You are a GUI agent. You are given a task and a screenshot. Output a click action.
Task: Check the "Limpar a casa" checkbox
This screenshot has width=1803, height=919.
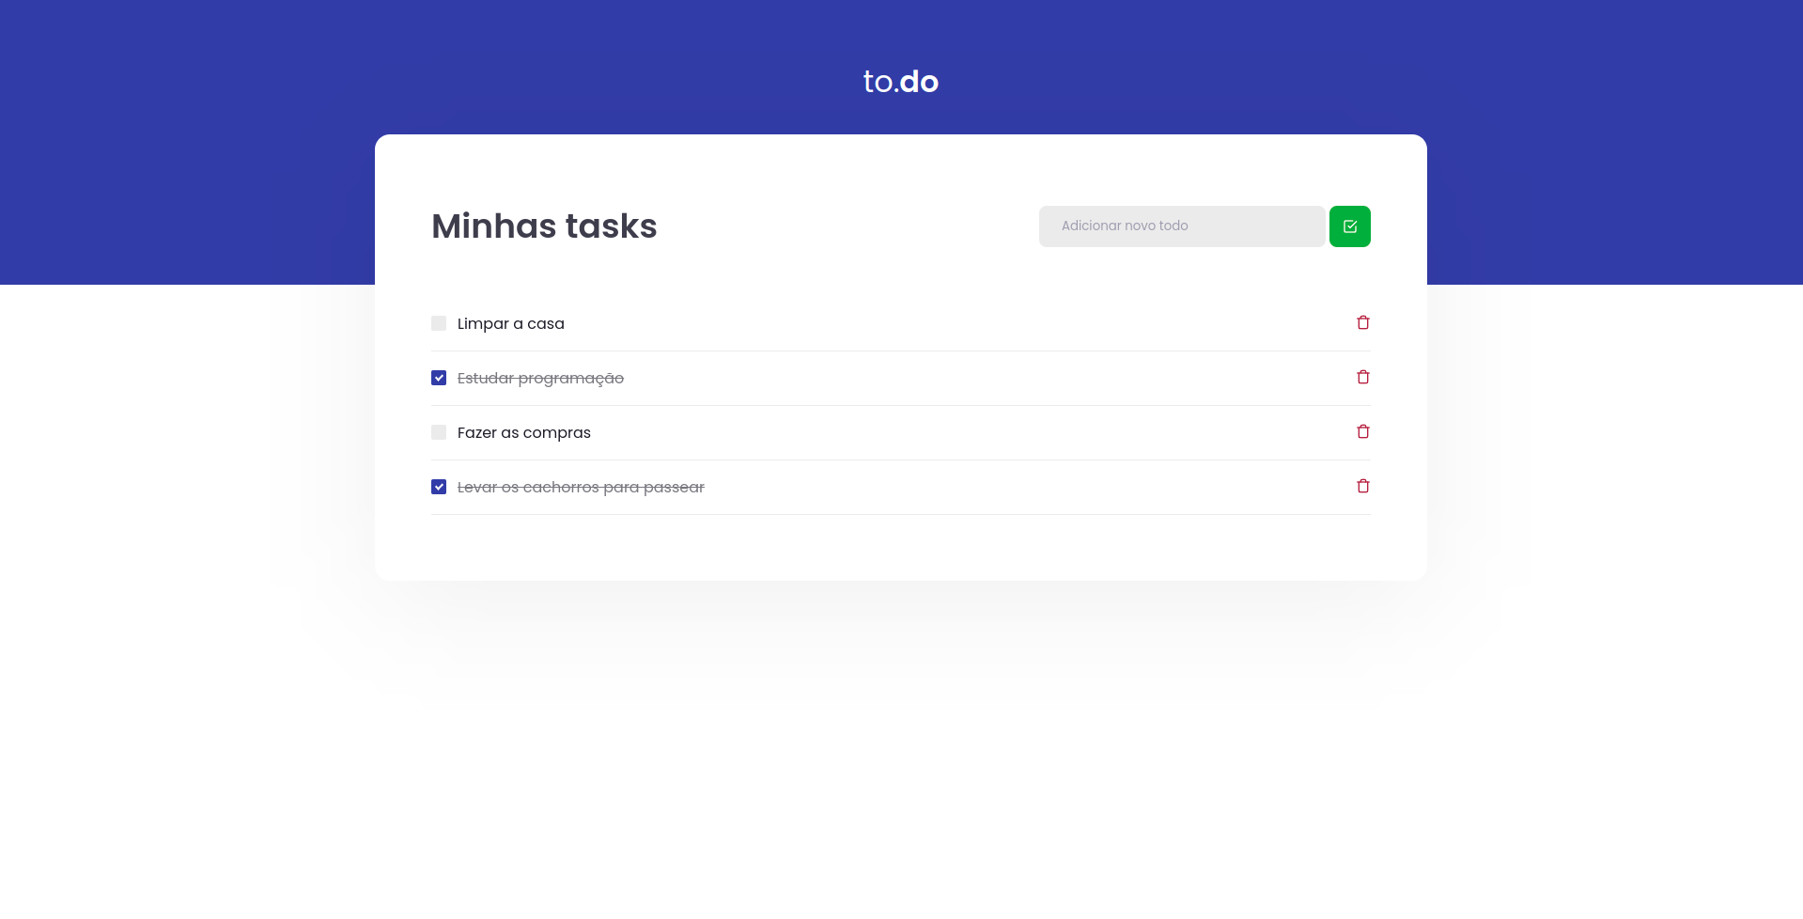[x=439, y=322]
